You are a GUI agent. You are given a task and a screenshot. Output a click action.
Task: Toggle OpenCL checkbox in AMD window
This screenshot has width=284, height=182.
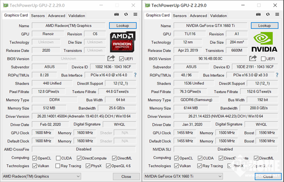[35, 158]
